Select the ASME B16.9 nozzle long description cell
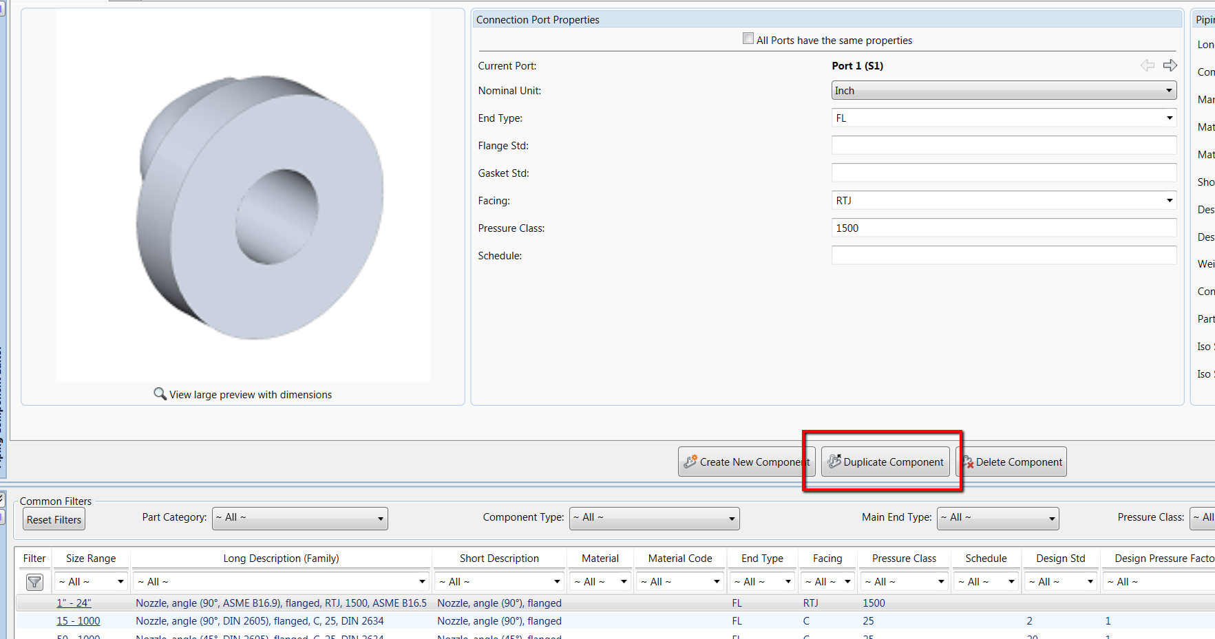This screenshot has width=1215, height=639. 281,603
